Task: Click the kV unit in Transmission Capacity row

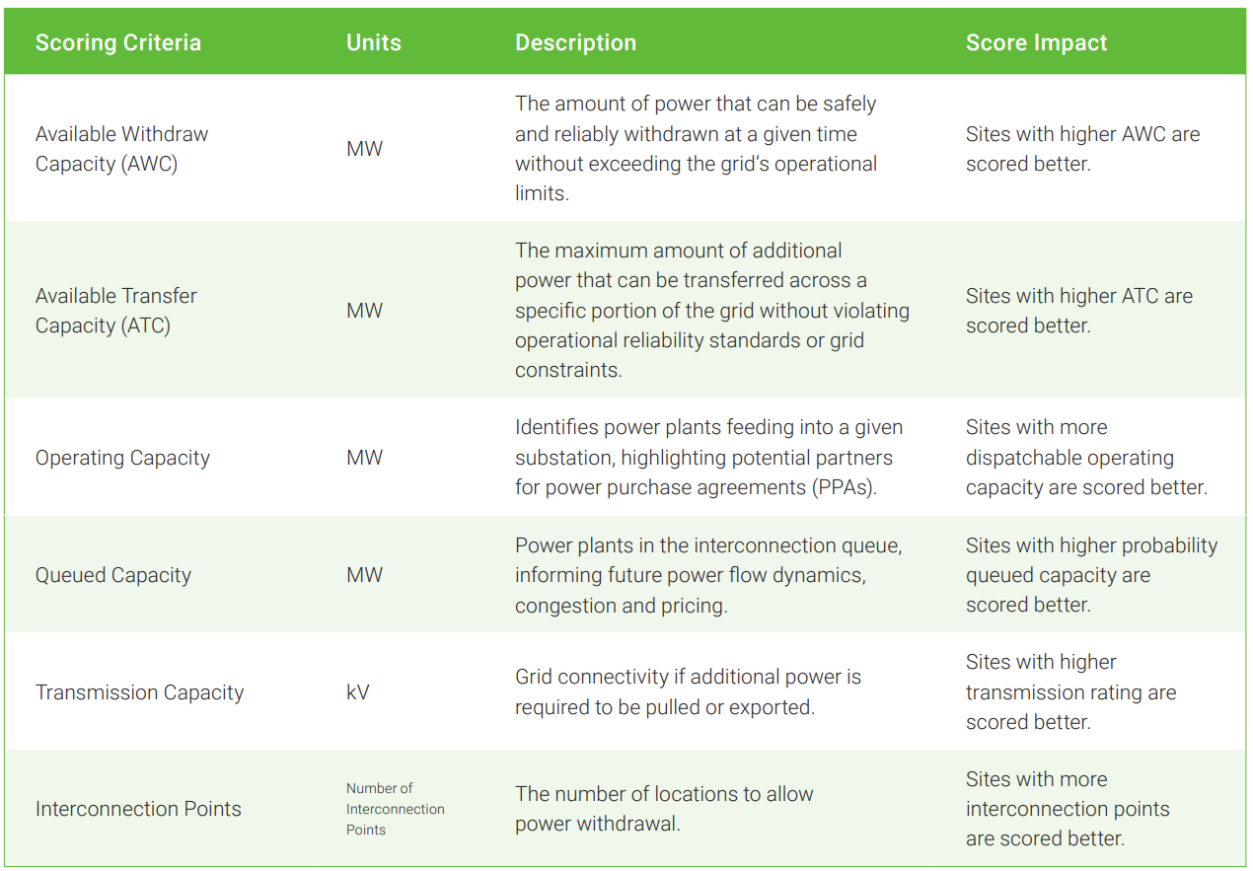Action: [357, 692]
